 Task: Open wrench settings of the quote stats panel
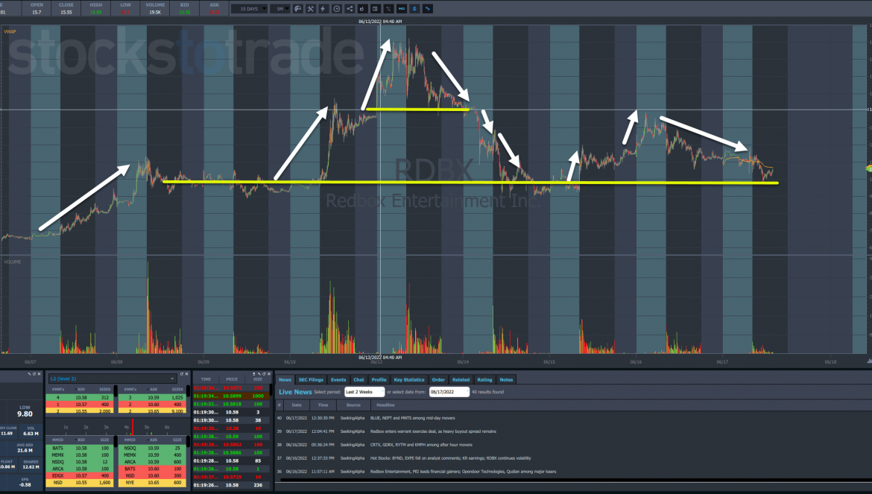(30, 374)
